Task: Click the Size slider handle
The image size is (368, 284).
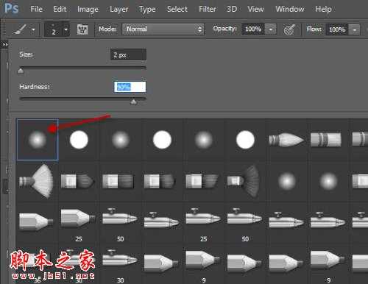Action: 21,71
